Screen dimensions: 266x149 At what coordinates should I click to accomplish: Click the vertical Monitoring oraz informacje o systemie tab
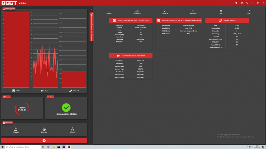click(92, 27)
